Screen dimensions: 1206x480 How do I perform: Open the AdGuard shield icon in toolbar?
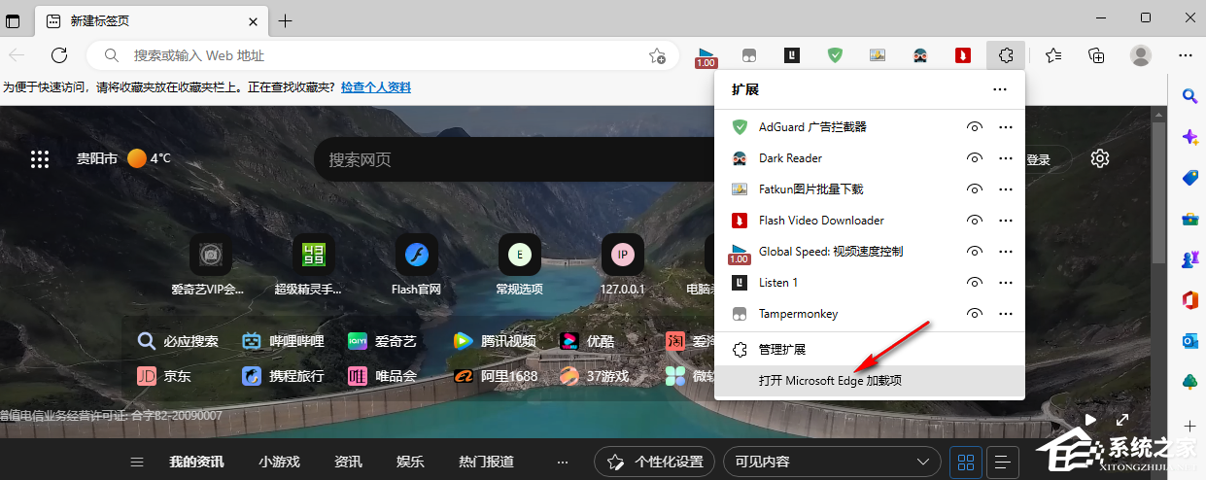pyautogui.click(x=835, y=55)
